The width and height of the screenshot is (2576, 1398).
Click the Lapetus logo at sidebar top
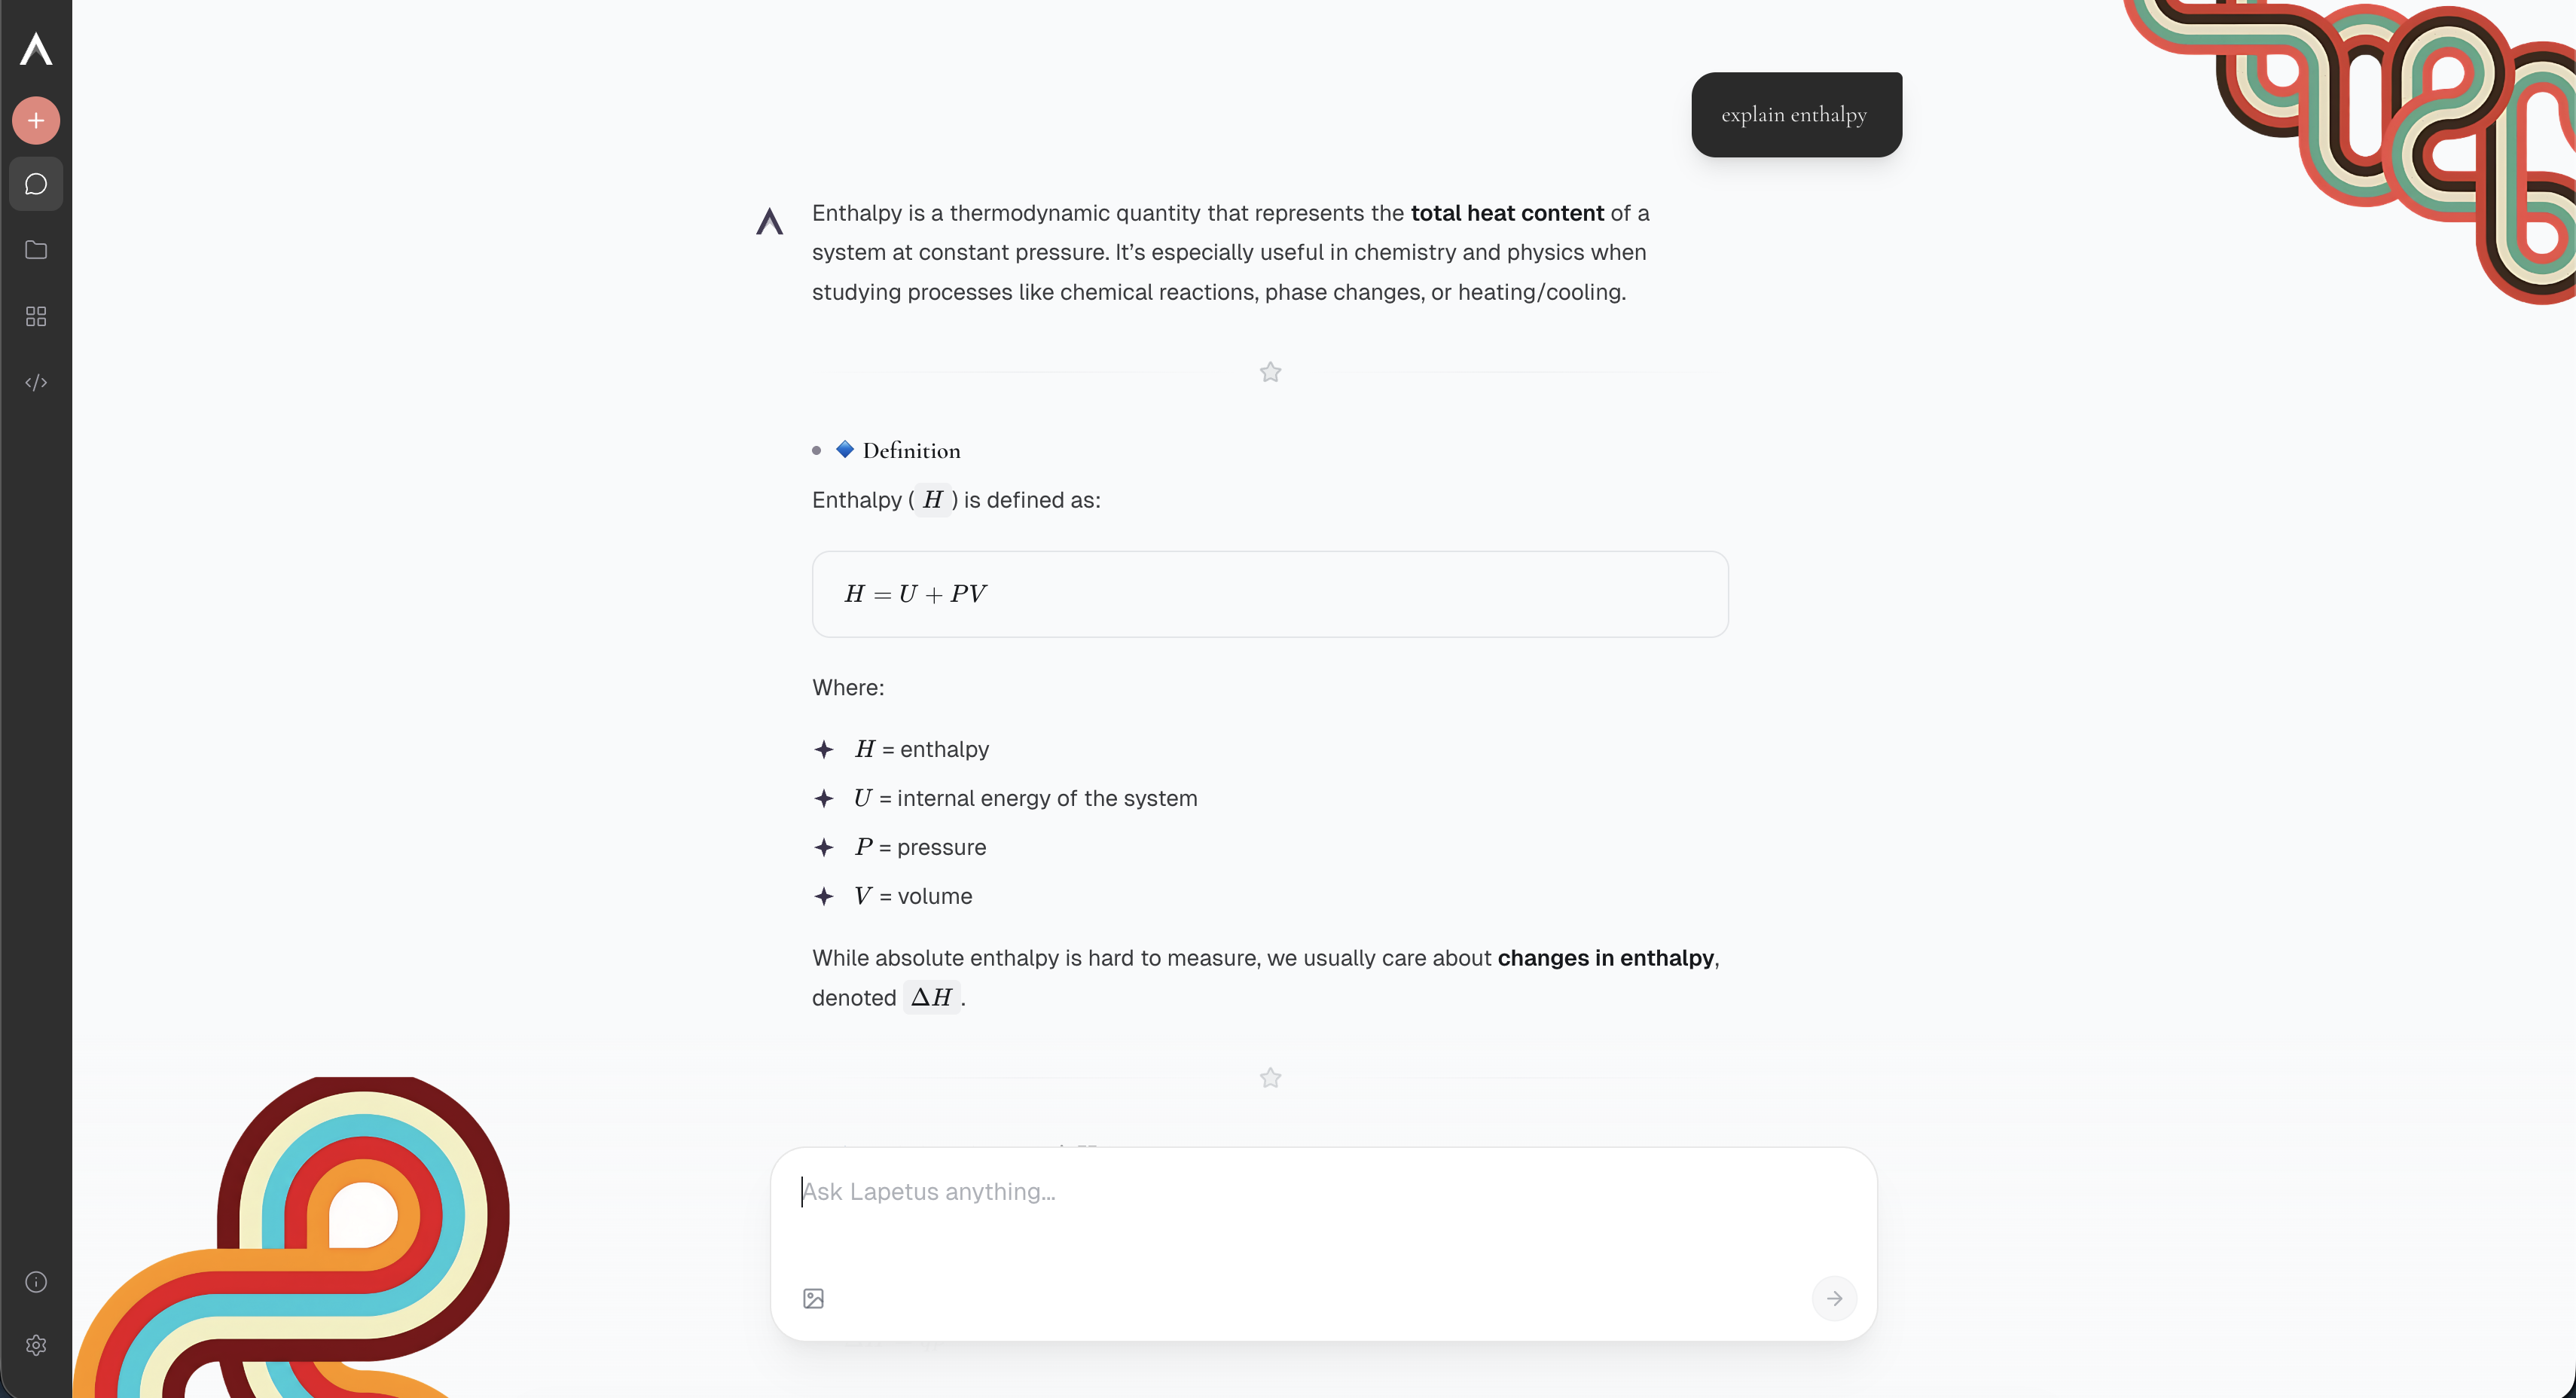point(36,48)
